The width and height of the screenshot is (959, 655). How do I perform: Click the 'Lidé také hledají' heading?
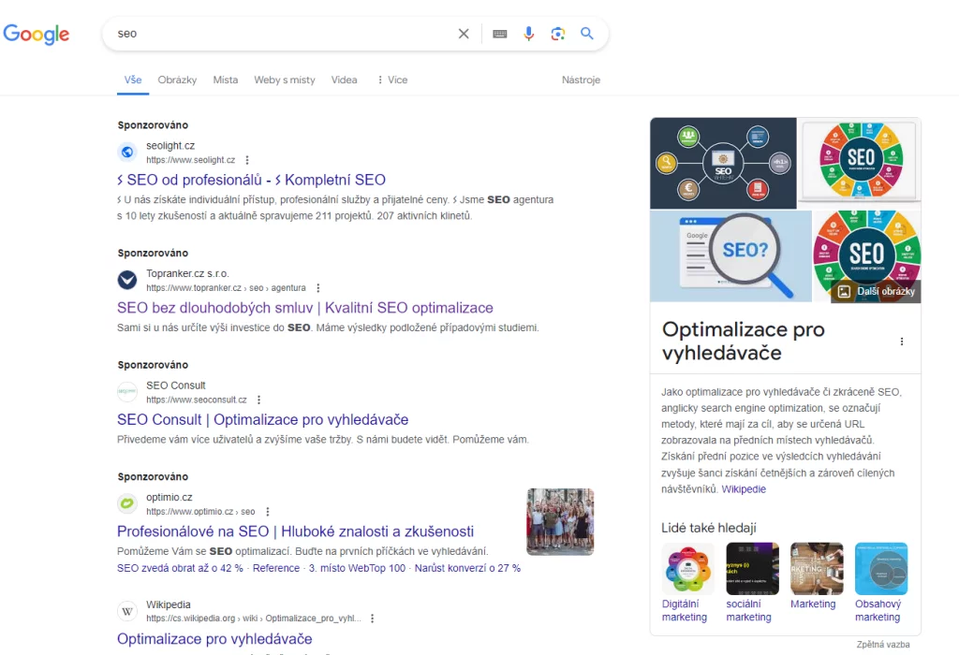point(709,528)
